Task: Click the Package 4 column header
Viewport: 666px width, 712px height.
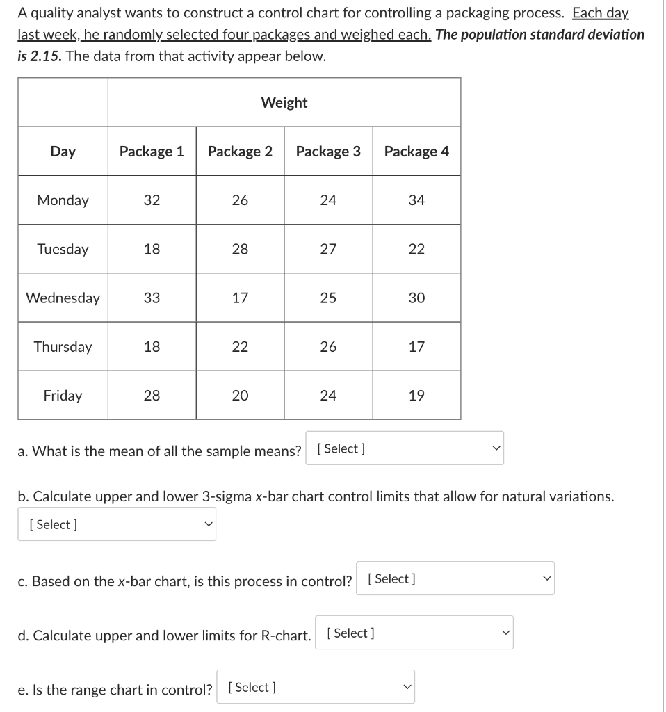Action: 417,151
